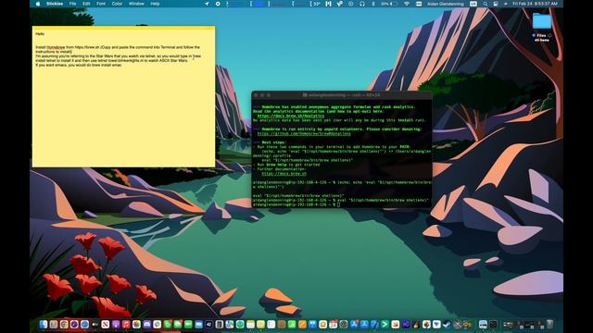This screenshot has height=333, width=593.
Task: Open the Edit menu
Action: tap(86, 4)
